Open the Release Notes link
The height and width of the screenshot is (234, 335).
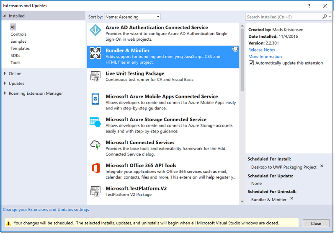(261, 50)
